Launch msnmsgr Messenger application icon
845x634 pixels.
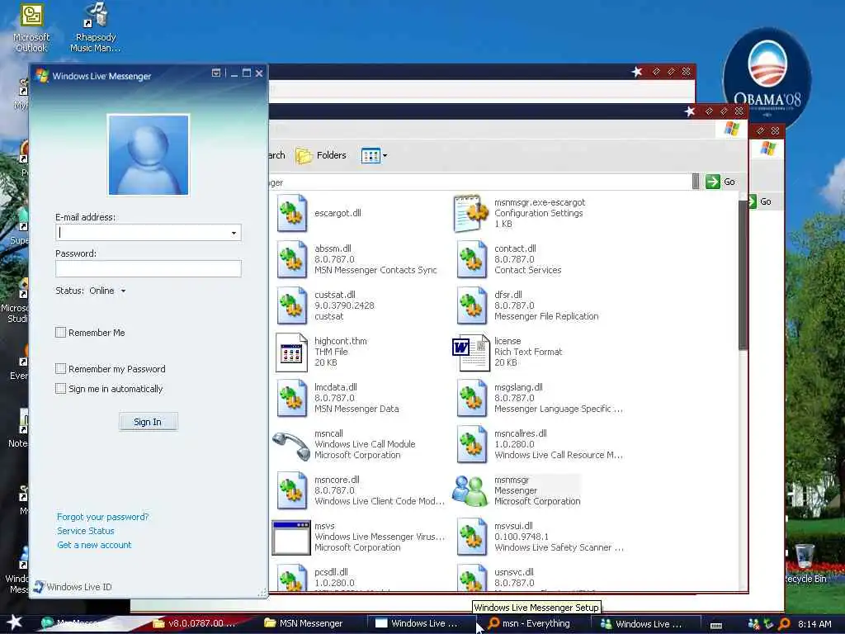pos(470,490)
